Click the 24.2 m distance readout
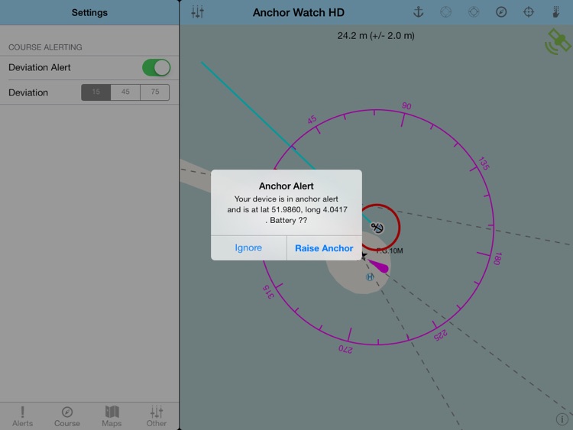The width and height of the screenshot is (573, 430). point(376,35)
